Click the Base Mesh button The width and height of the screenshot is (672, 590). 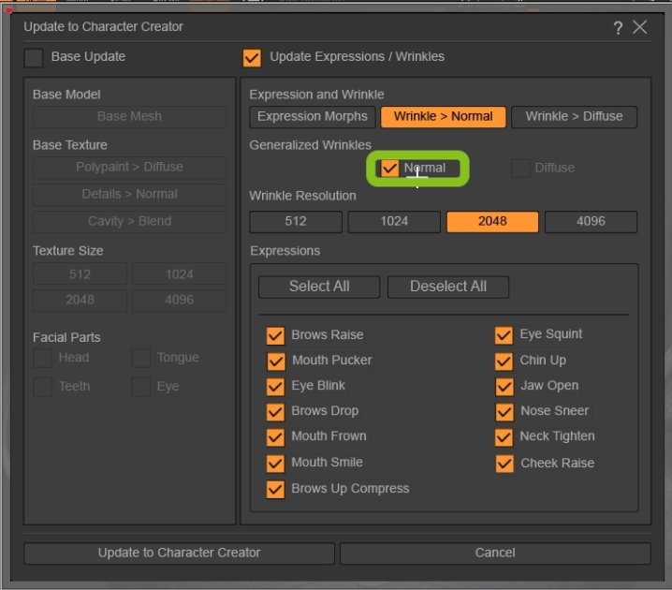(129, 117)
